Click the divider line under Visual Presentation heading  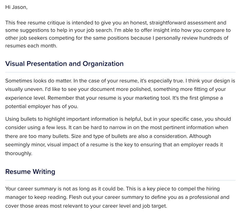tap(120, 72)
